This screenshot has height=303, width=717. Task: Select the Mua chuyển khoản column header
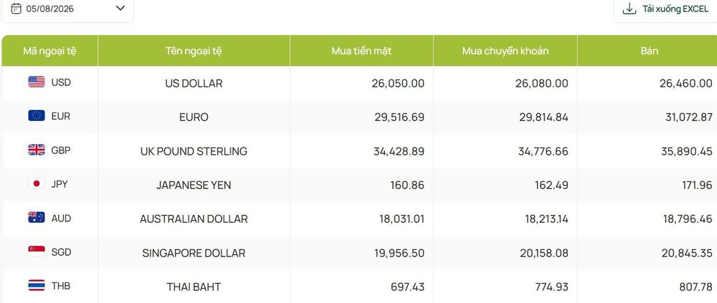(505, 51)
